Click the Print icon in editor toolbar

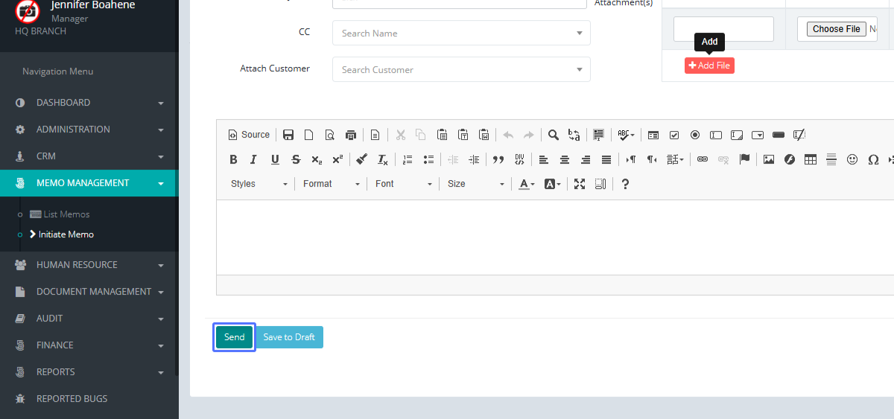pyautogui.click(x=351, y=135)
